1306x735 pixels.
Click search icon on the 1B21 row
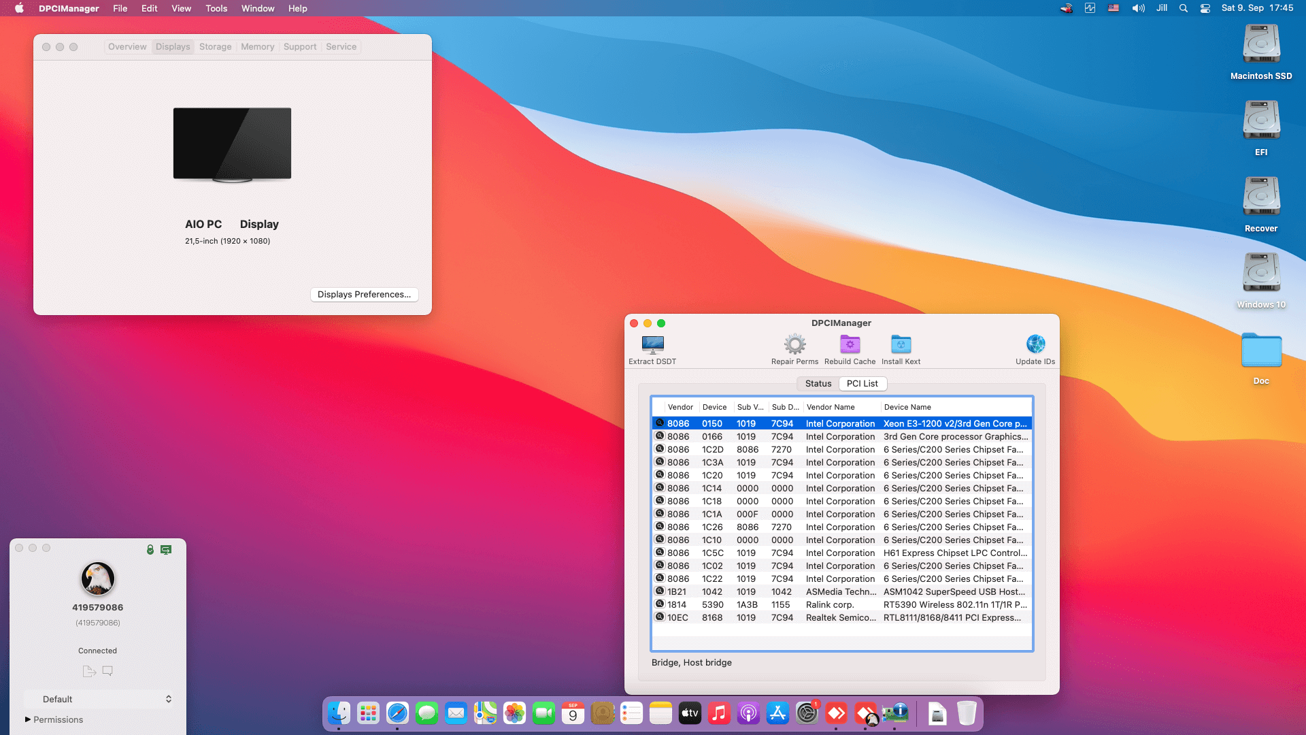click(659, 591)
